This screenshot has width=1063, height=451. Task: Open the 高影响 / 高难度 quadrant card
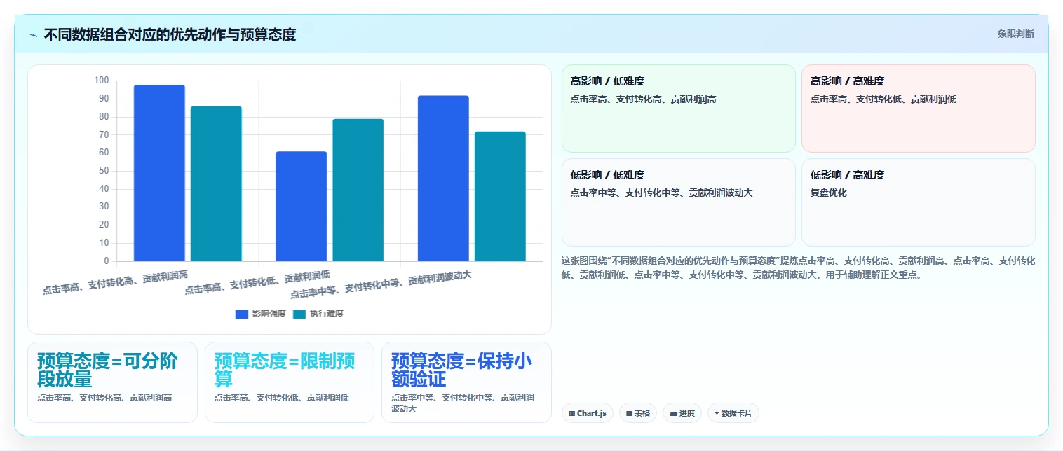[x=919, y=109]
